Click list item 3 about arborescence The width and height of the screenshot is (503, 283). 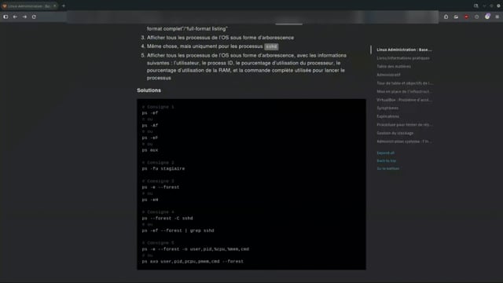click(220, 38)
